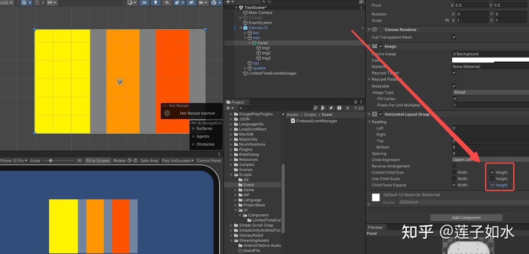Open the Control Panel button
529x254 pixels.
[209, 160]
